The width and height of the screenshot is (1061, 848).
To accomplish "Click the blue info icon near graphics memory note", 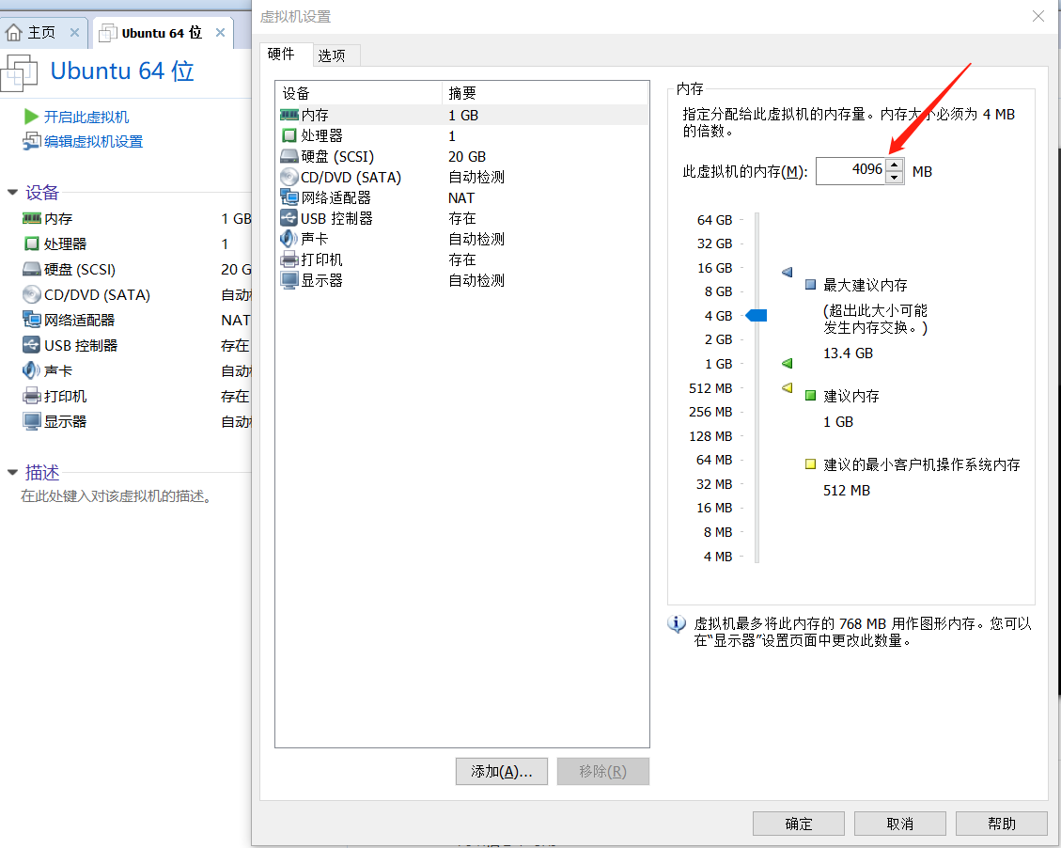I will (677, 623).
